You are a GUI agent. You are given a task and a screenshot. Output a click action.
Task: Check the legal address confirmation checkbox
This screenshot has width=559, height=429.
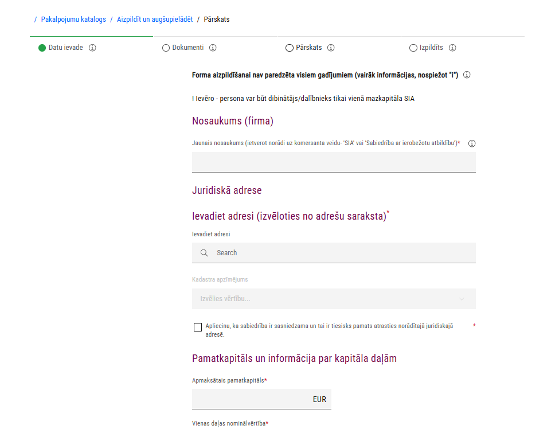pyautogui.click(x=198, y=327)
